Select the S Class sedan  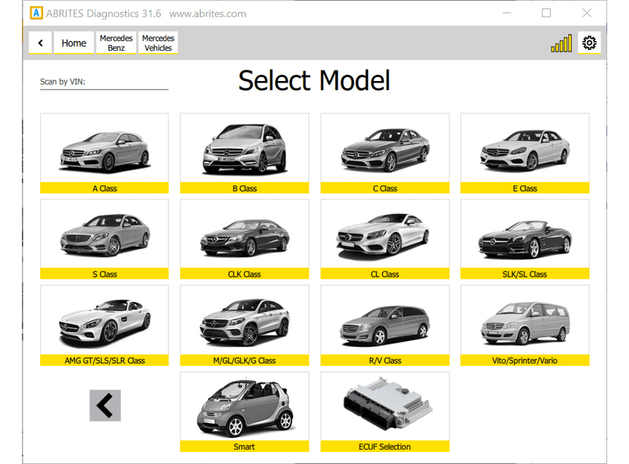point(104,238)
